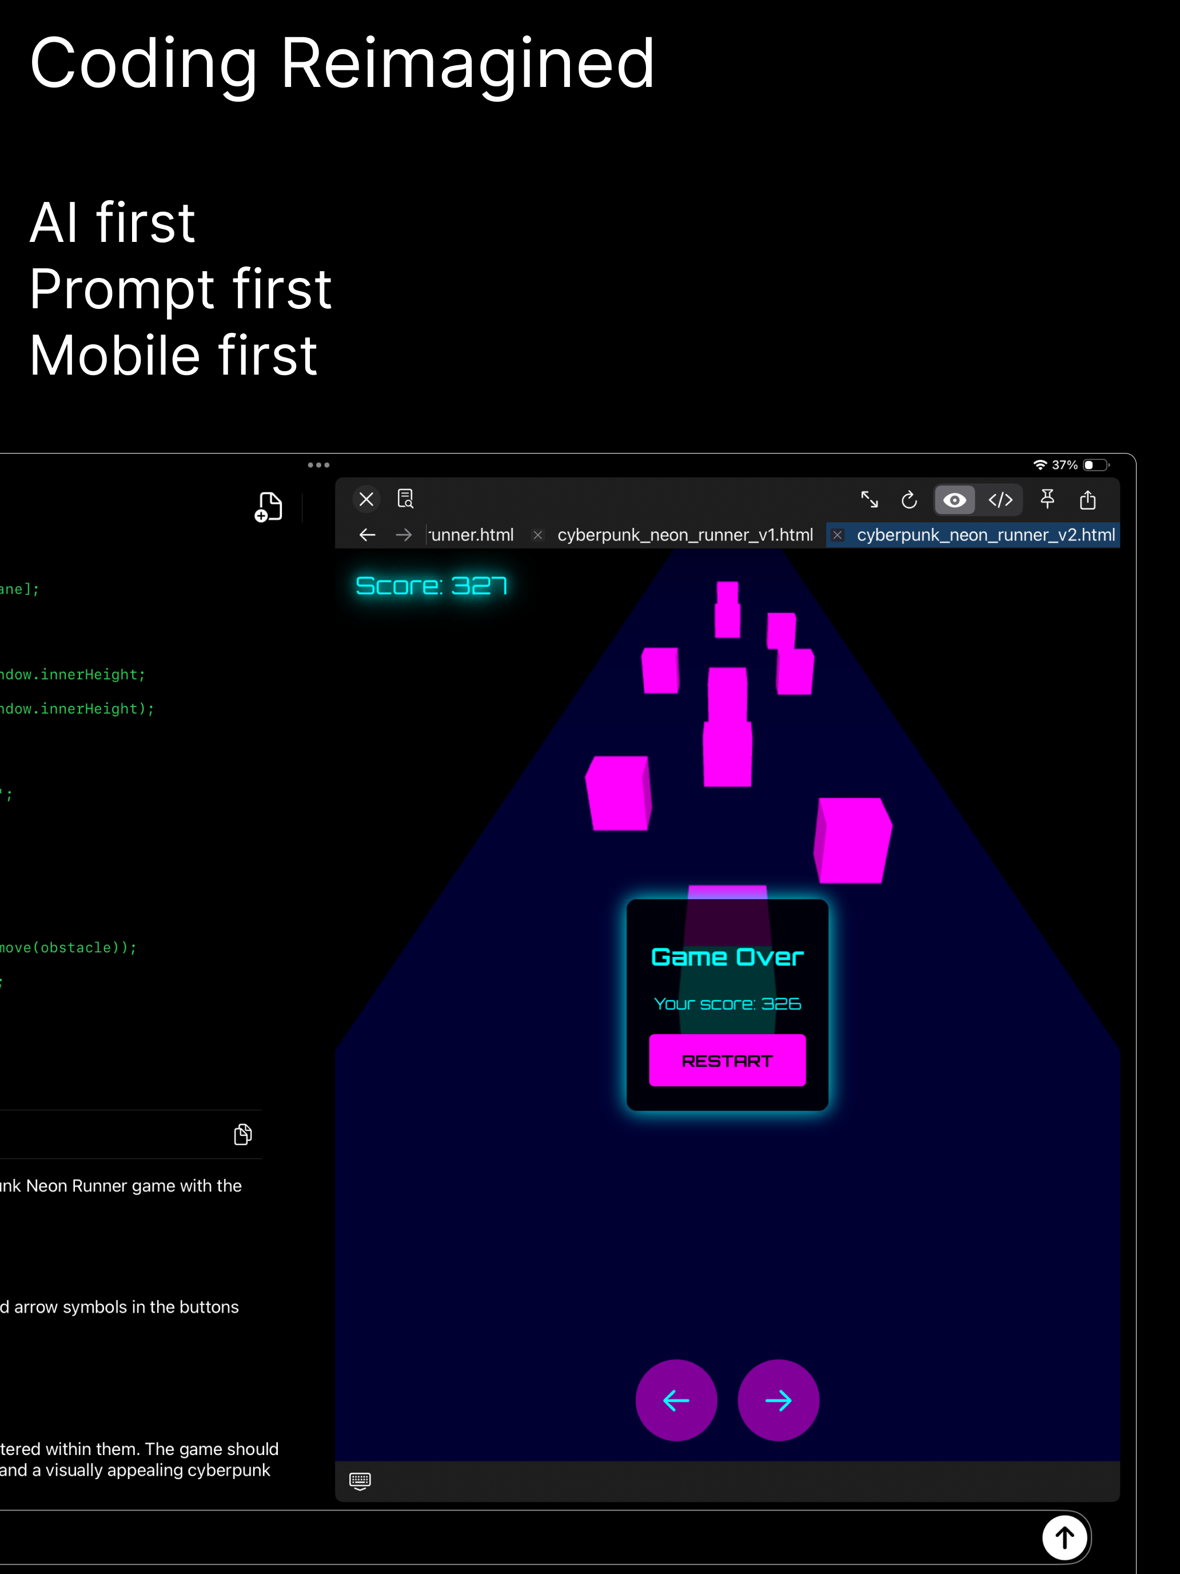The height and width of the screenshot is (1574, 1180).
Task: Click the file search icon in preview toolbar
Action: [405, 499]
